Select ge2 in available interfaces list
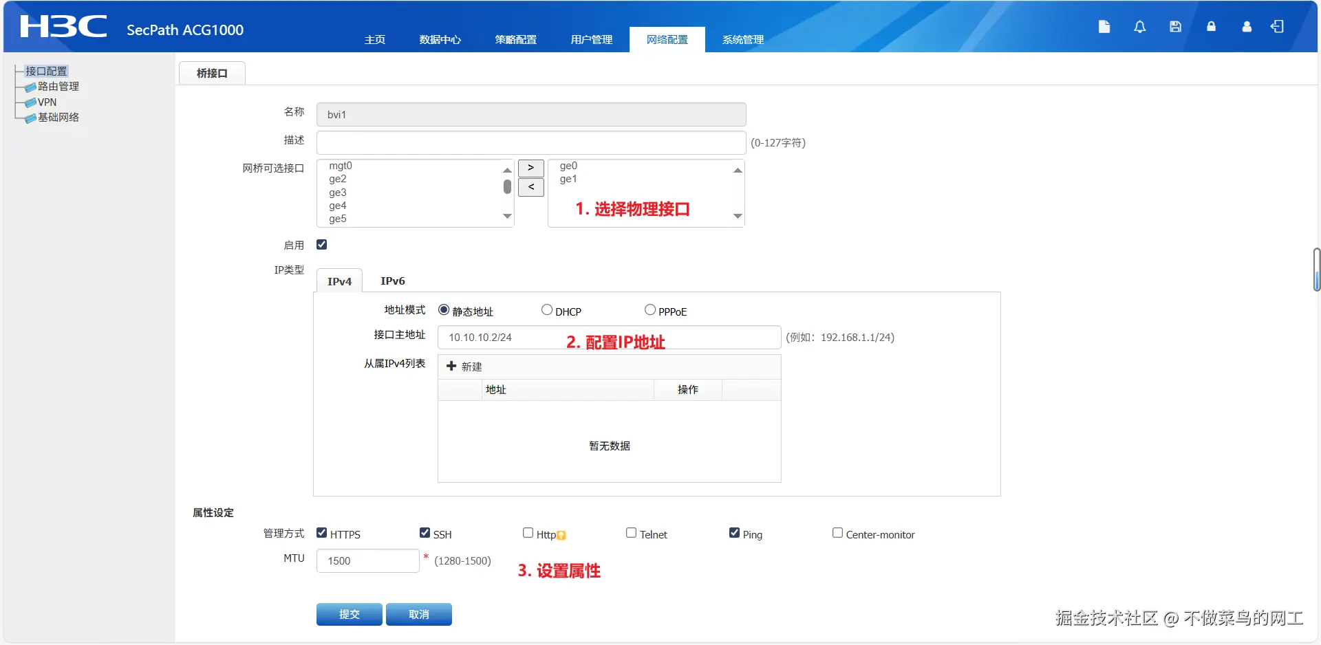1321x645 pixels. (338, 179)
